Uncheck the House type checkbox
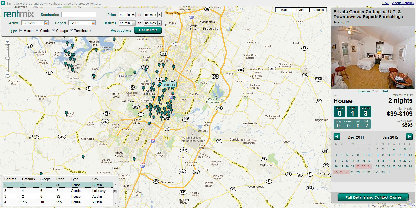416x208 pixels. click(21, 30)
